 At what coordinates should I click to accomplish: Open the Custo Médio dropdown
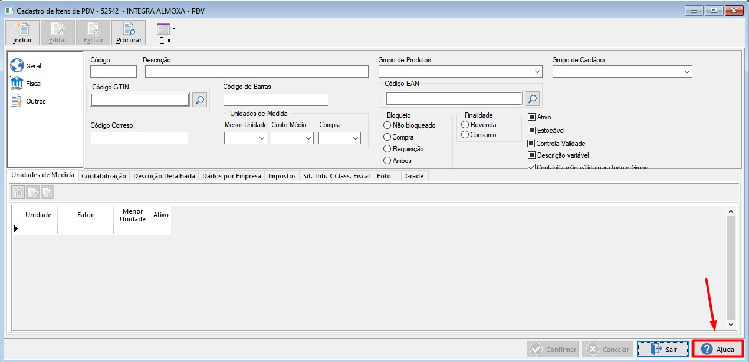308,138
